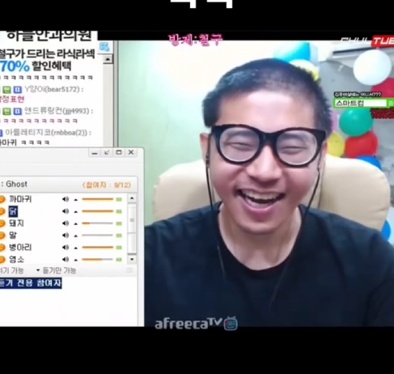The height and width of the screenshot is (374, 394).
Task: Maximize the voice chat window
Action: (119, 152)
